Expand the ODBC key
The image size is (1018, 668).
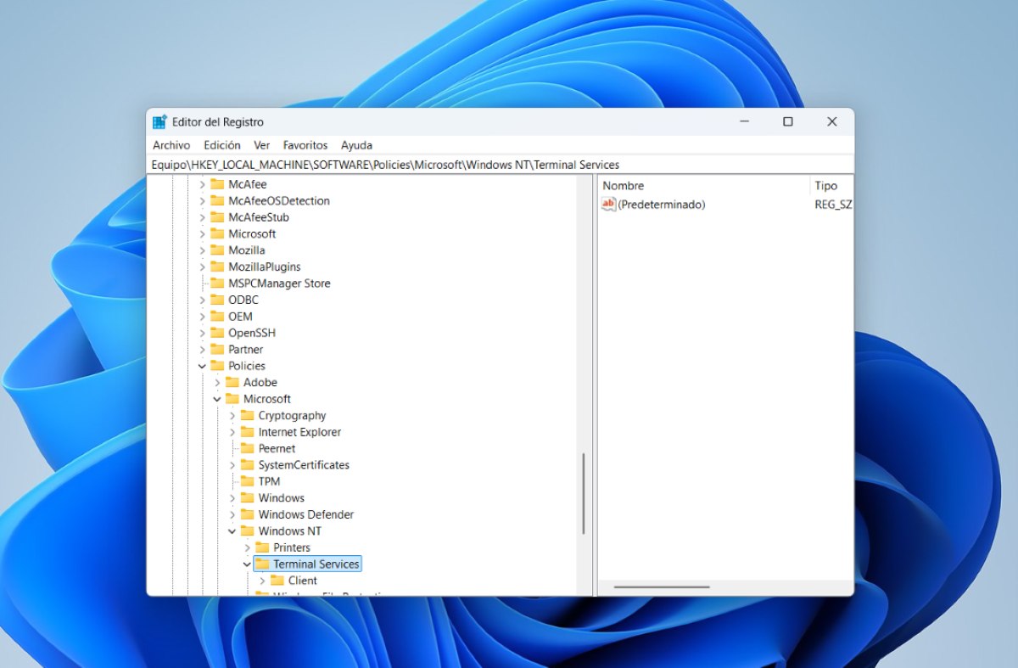202,300
